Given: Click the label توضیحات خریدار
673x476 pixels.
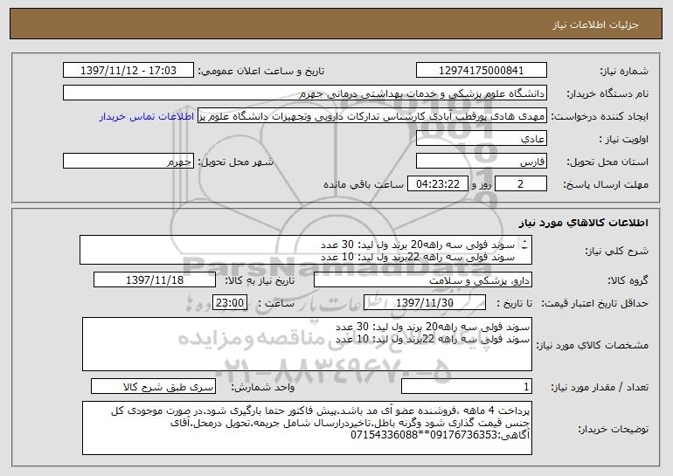Looking at the screenshot, I should (x=614, y=429).
